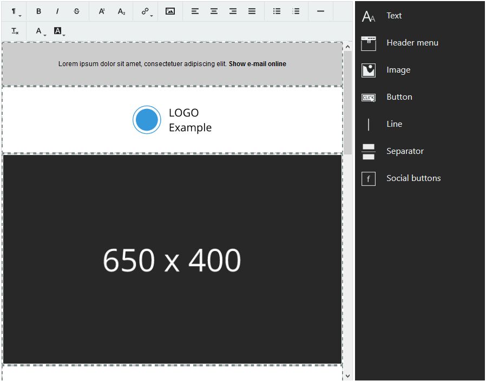The width and height of the screenshot is (486, 381).
Task: Click the Separator label in sidebar
Action: click(x=405, y=151)
